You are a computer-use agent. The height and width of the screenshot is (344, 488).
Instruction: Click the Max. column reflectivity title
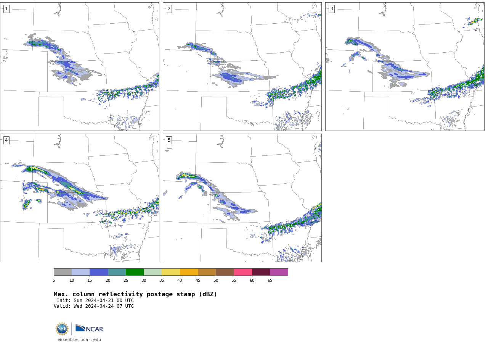pyautogui.click(x=135, y=294)
